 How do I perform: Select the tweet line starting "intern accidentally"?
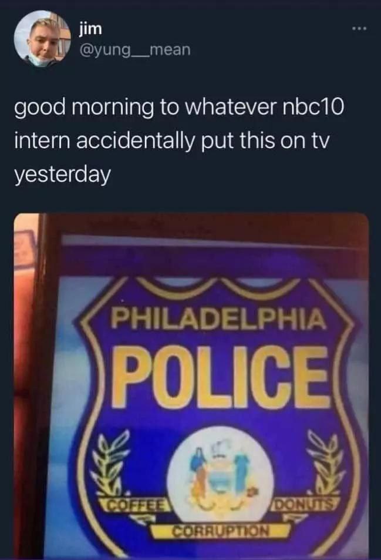pos(170,140)
